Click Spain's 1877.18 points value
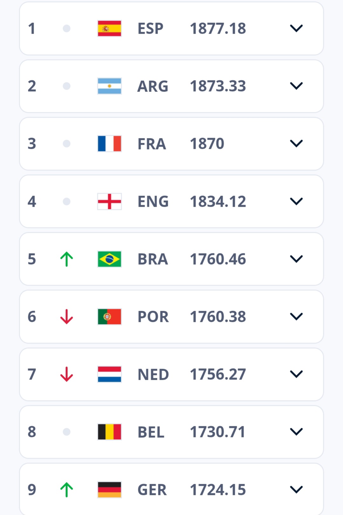Screen dimensions: 343x515 click(218, 29)
